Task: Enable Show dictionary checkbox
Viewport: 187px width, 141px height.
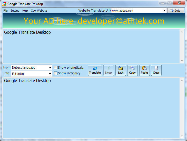Action: point(56,73)
